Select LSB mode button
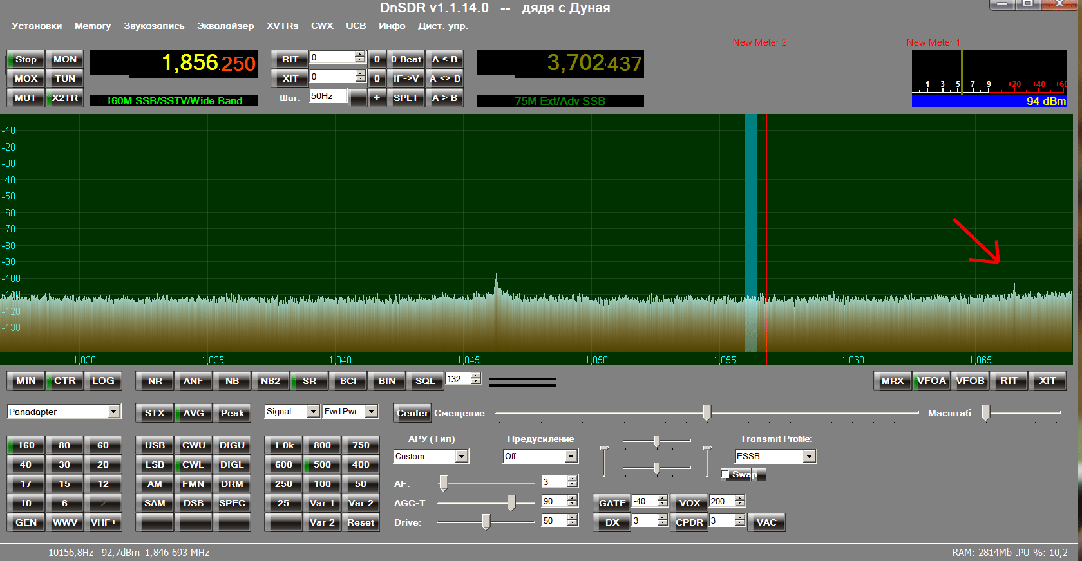1082x561 pixels. tap(155, 464)
